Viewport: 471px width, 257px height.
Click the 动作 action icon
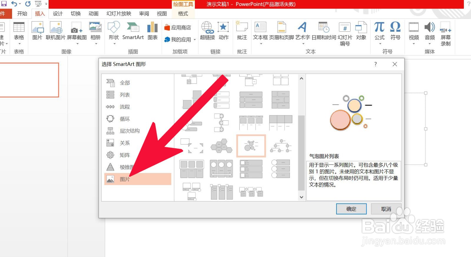223,31
